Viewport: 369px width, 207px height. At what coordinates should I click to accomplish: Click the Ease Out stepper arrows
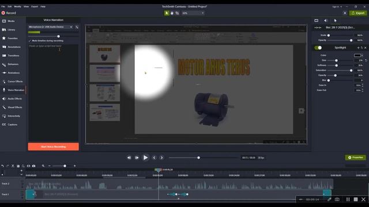pyautogui.click(x=363, y=90)
